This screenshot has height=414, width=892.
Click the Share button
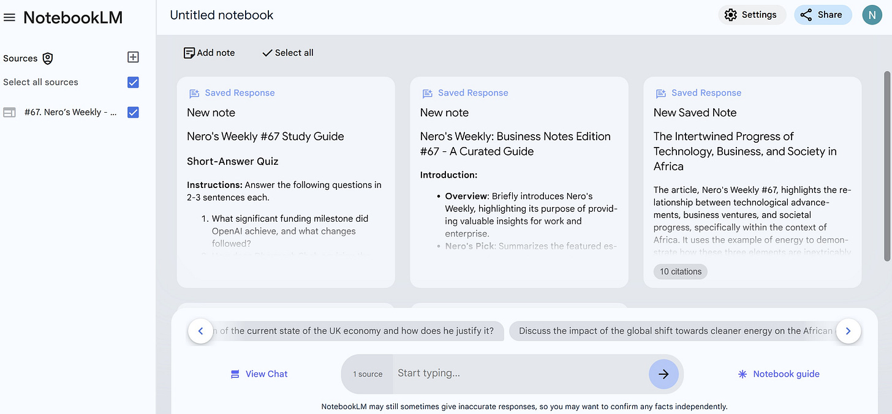[823, 15]
